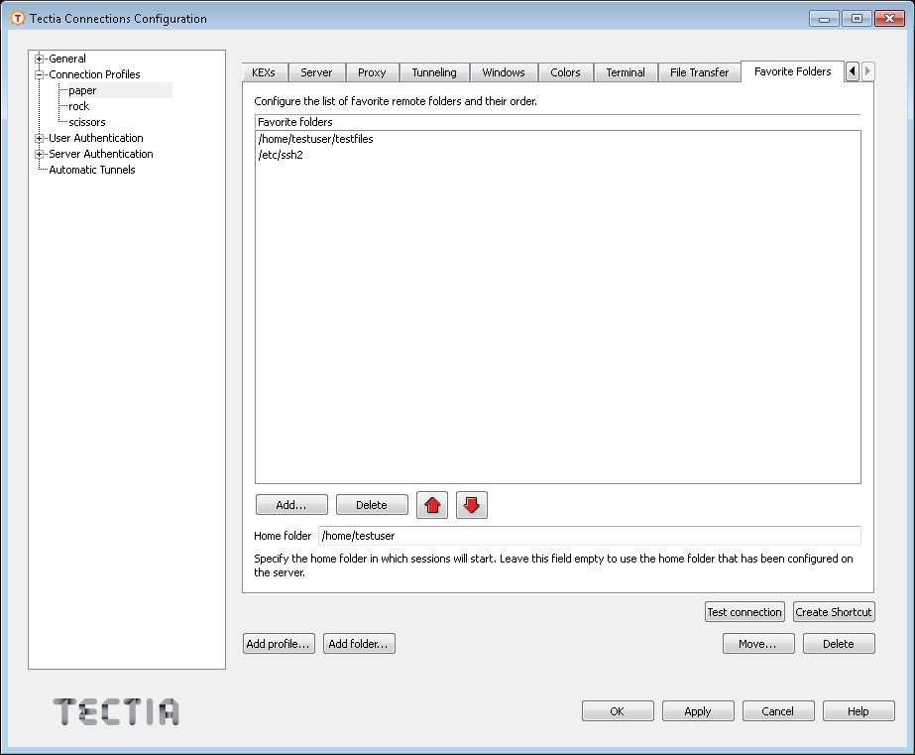Click the red up arrow to reorder folders
Screen dimensions: 915x755
pyautogui.click(x=432, y=505)
